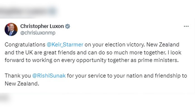Open Christopher Luxon's profile picture
Screen dimensions: 195x111
(x=11, y=29)
